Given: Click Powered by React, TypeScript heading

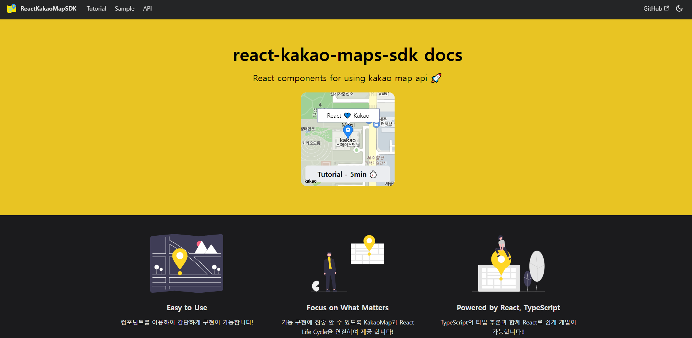Looking at the screenshot, I should tap(509, 308).
